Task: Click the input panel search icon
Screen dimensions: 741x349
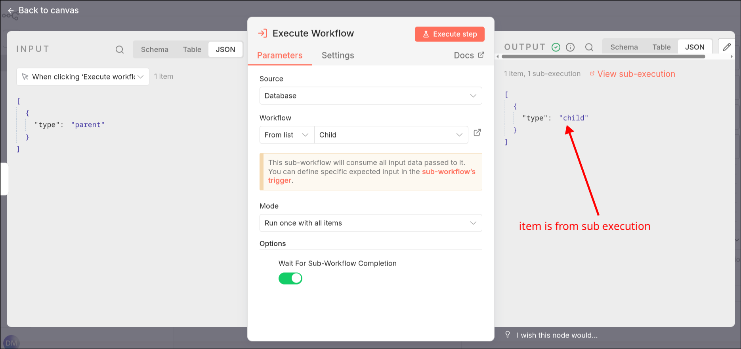Action: [120, 49]
